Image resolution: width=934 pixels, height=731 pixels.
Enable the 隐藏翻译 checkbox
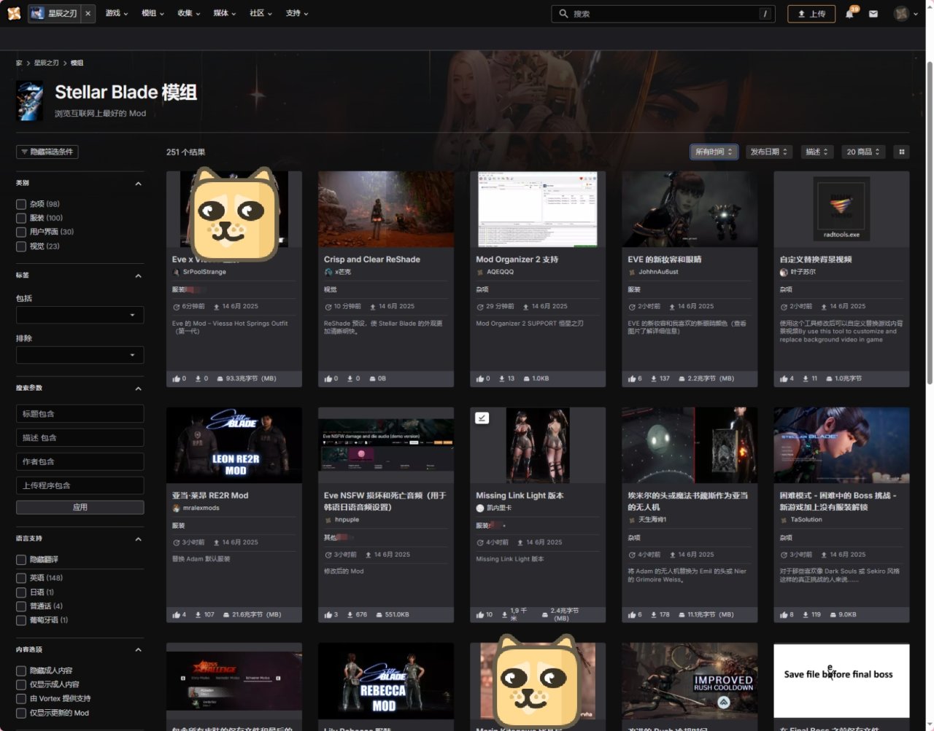point(21,560)
